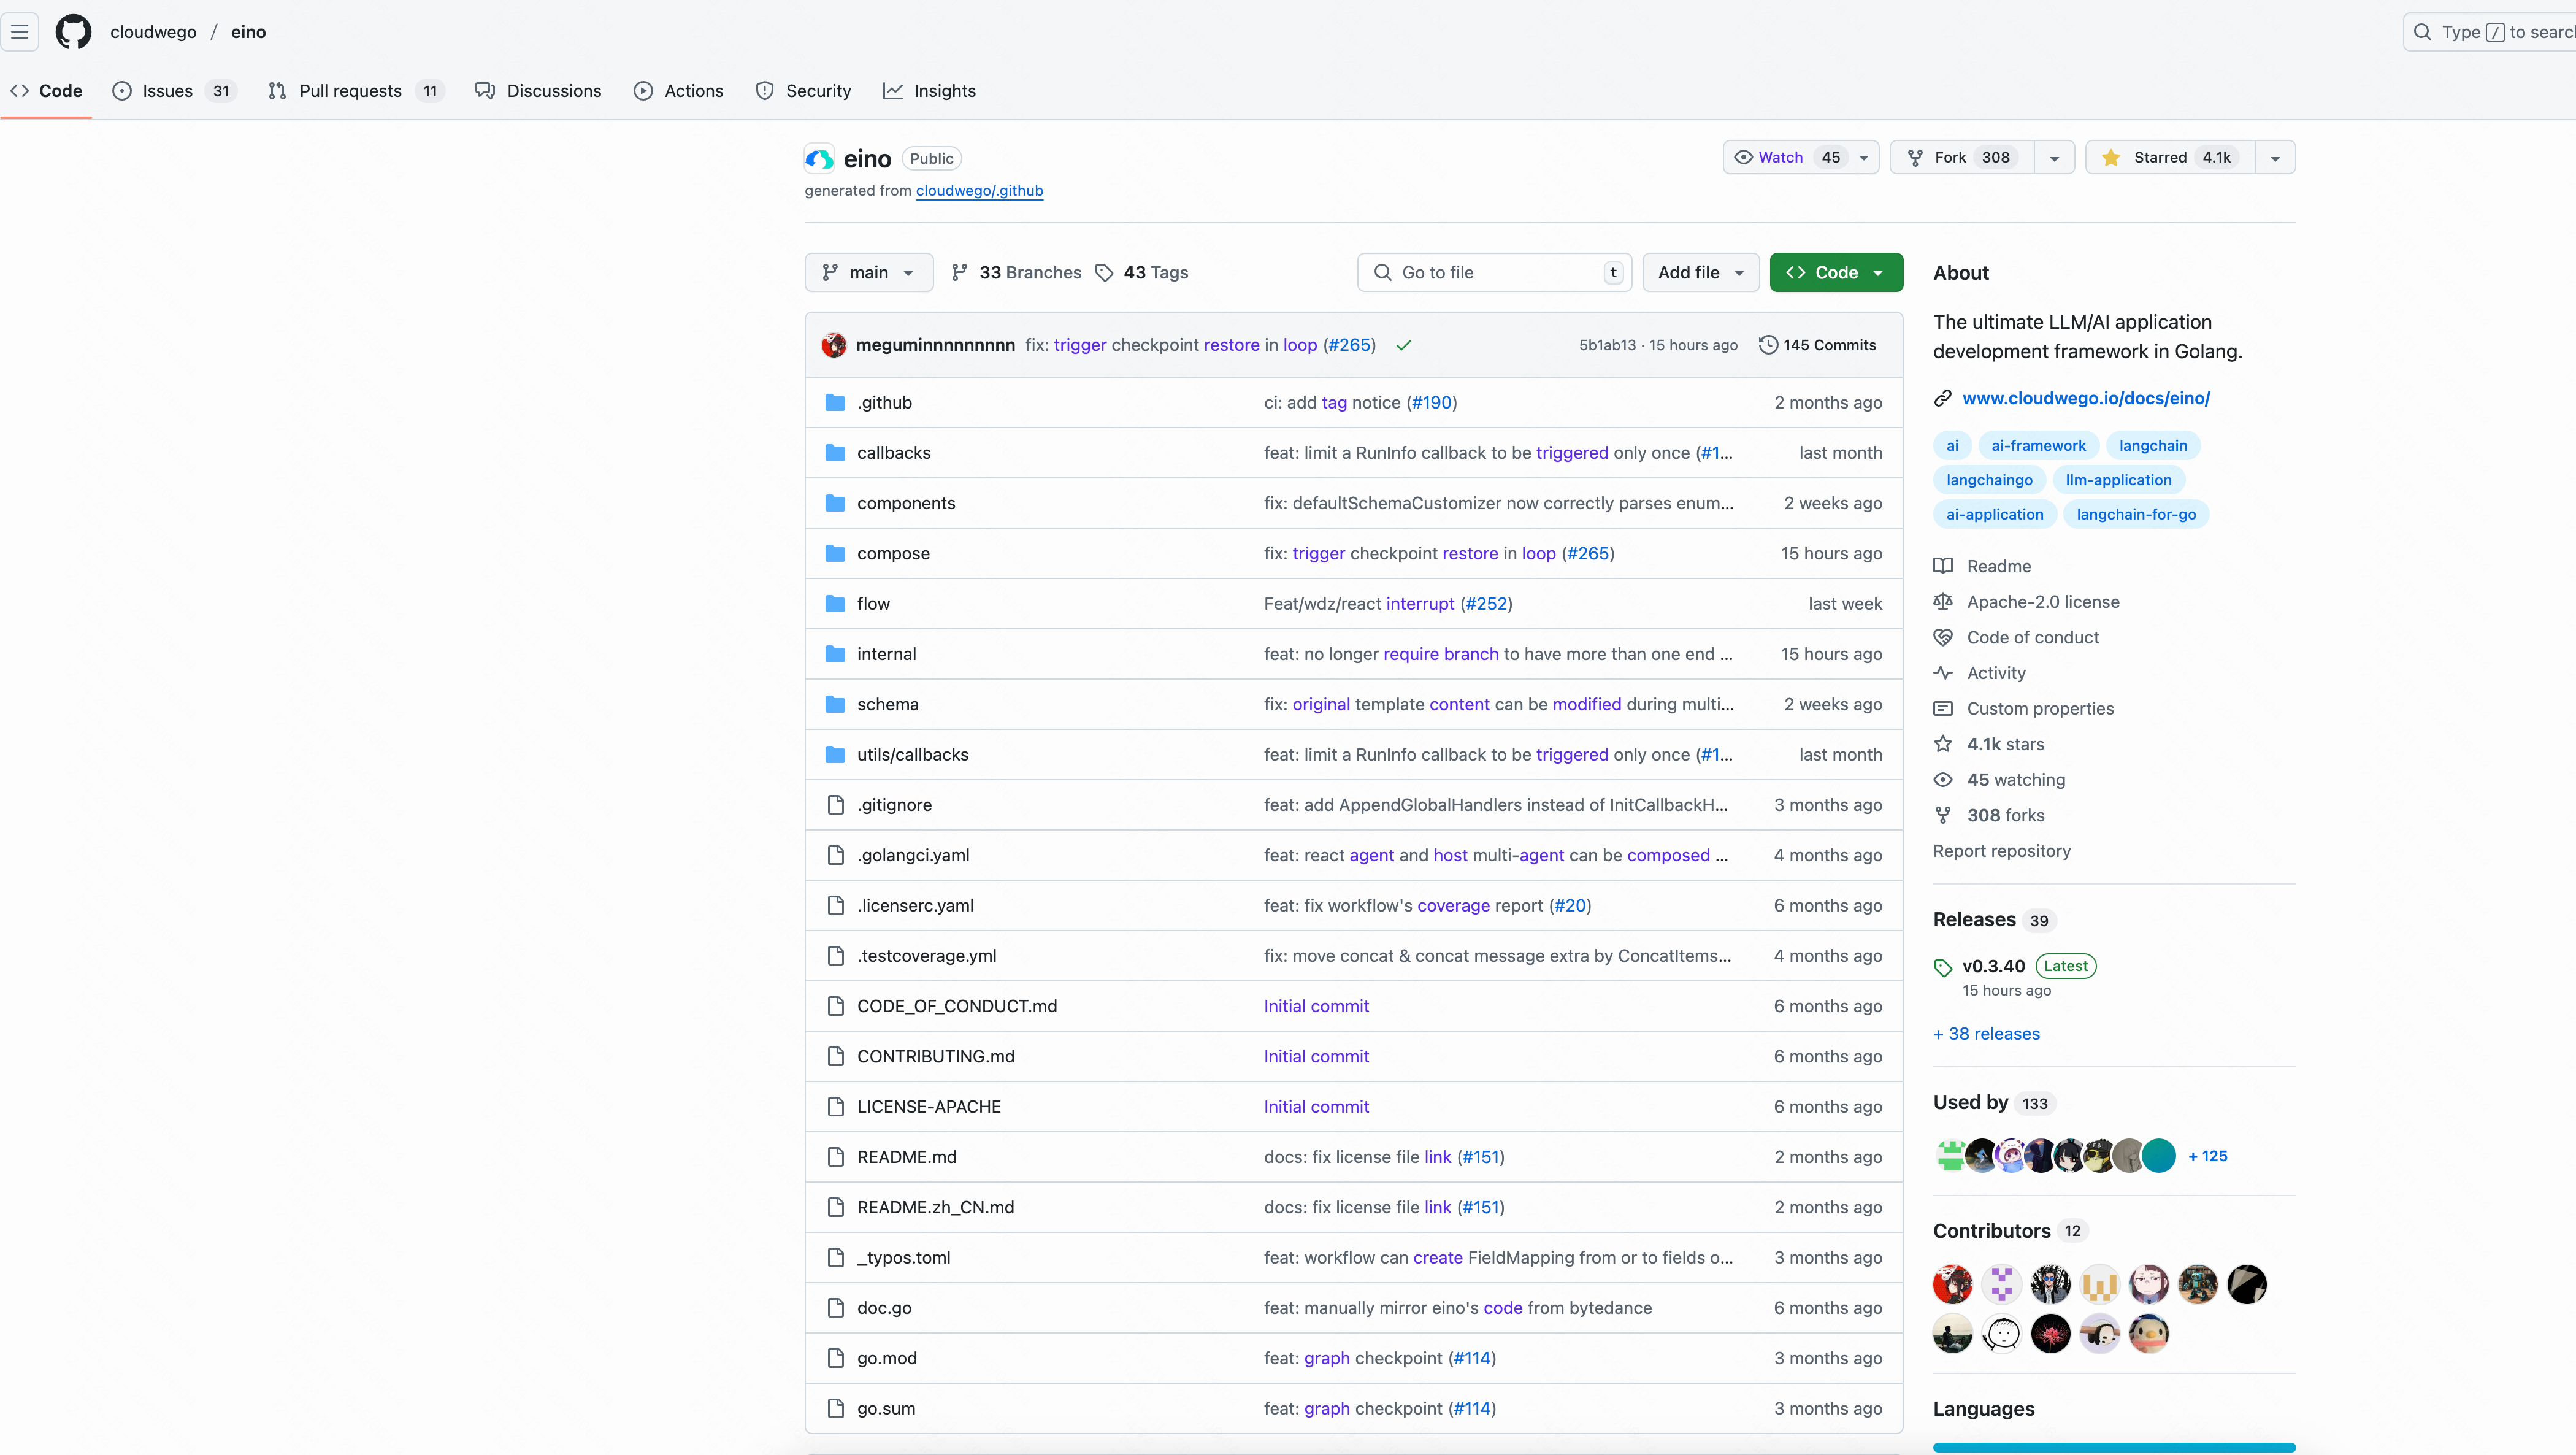
Task: Open the www.cloudwego.io/docs/eino/ link
Action: [2085, 398]
